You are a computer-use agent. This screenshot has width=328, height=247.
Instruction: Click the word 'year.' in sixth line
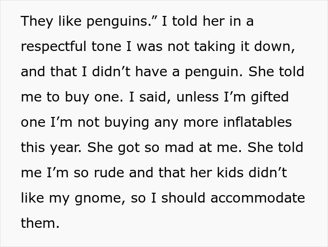tap(66, 148)
